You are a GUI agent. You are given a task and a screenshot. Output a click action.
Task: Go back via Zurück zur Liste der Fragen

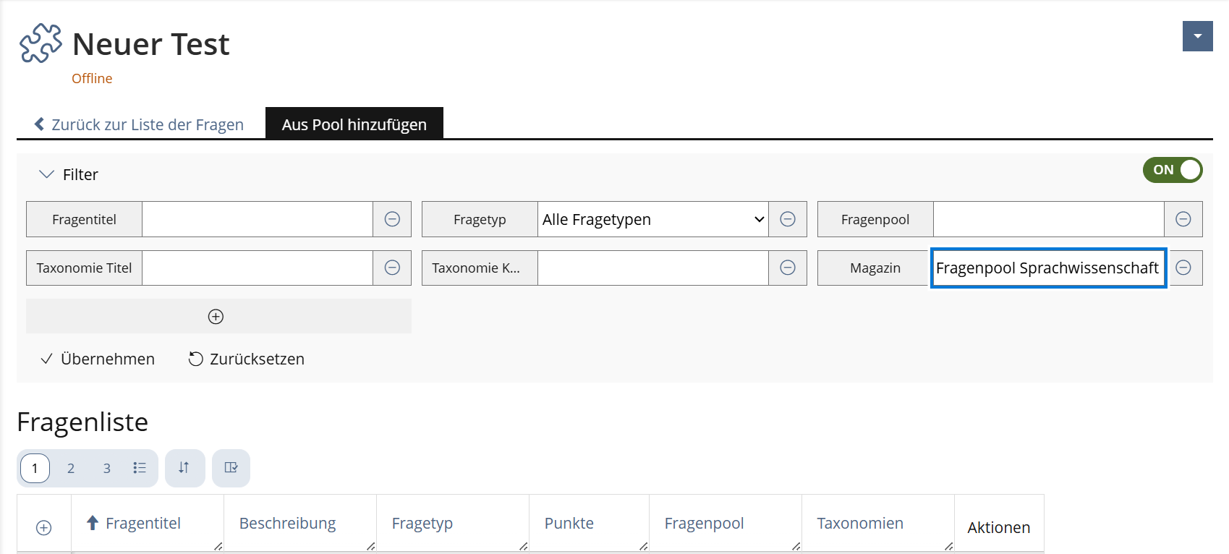point(139,124)
